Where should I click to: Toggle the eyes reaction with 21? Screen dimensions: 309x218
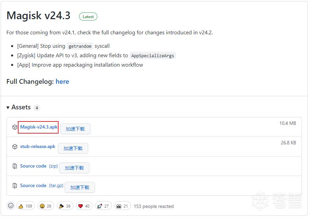click(123, 206)
